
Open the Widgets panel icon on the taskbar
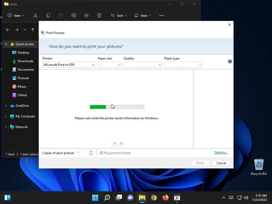7,198
